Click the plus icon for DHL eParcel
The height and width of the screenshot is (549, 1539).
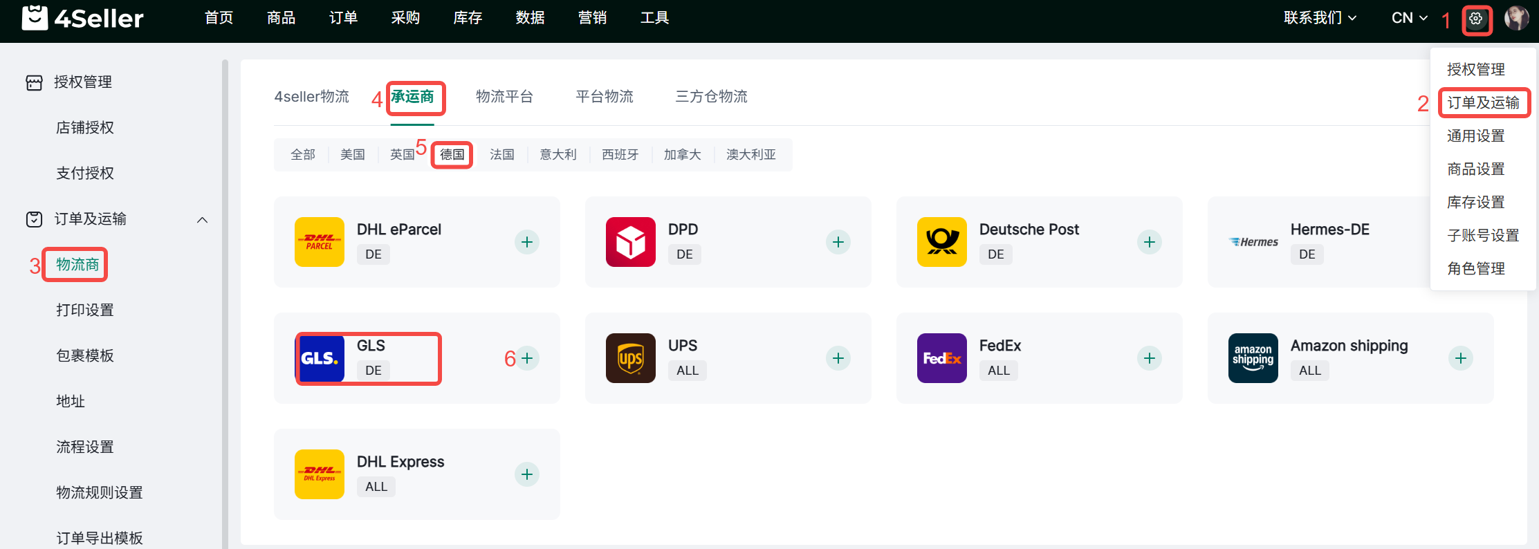point(527,242)
